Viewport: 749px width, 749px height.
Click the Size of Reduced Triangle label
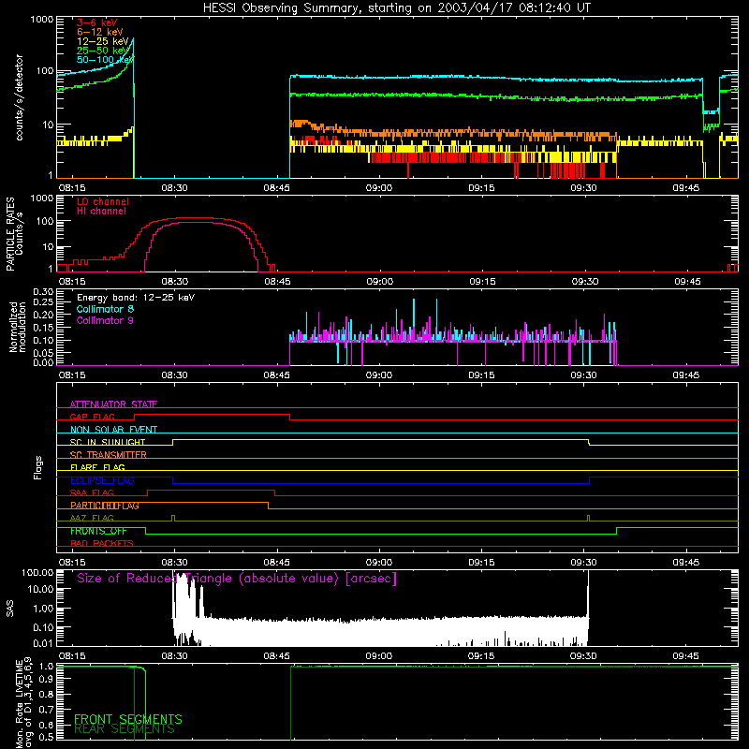click(237, 579)
